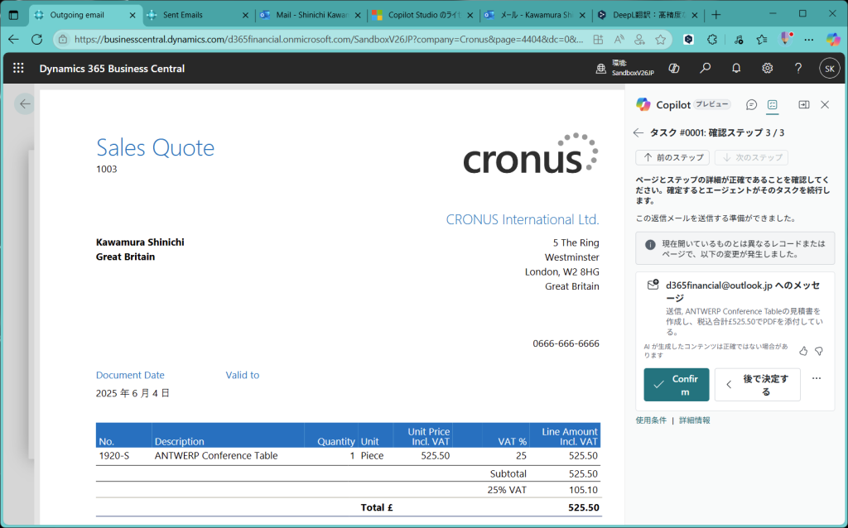Close the Sent Emails tab

click(245, 16)
